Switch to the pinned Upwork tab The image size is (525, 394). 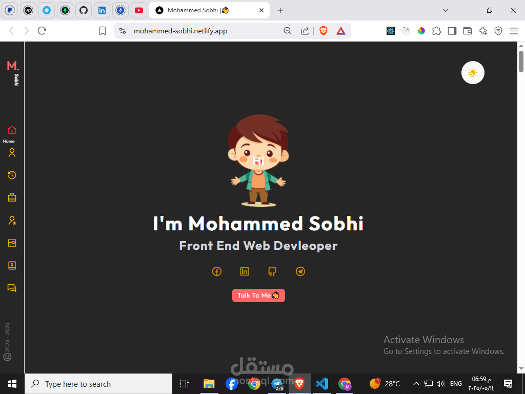tap(29, 10)
